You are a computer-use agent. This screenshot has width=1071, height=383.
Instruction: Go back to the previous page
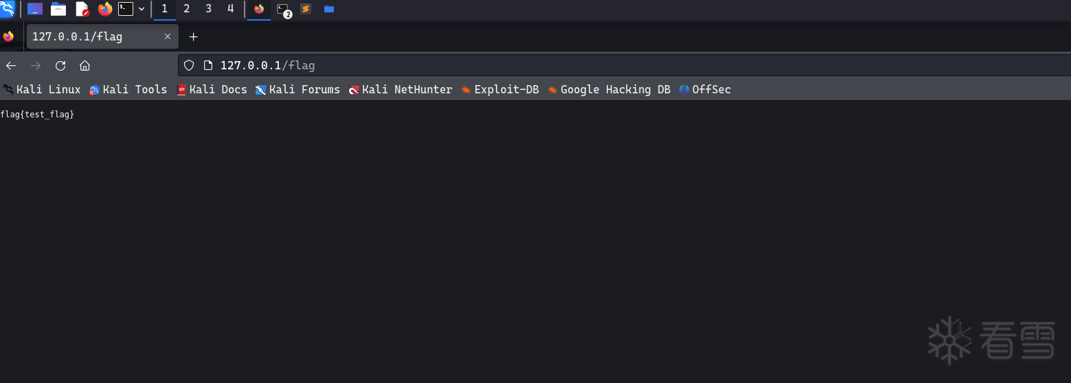coord(11,66)
